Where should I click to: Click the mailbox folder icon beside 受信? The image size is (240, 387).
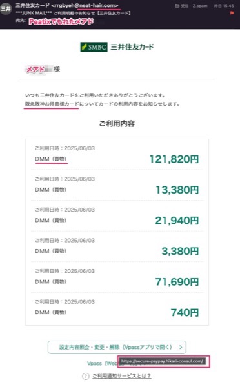177,6
